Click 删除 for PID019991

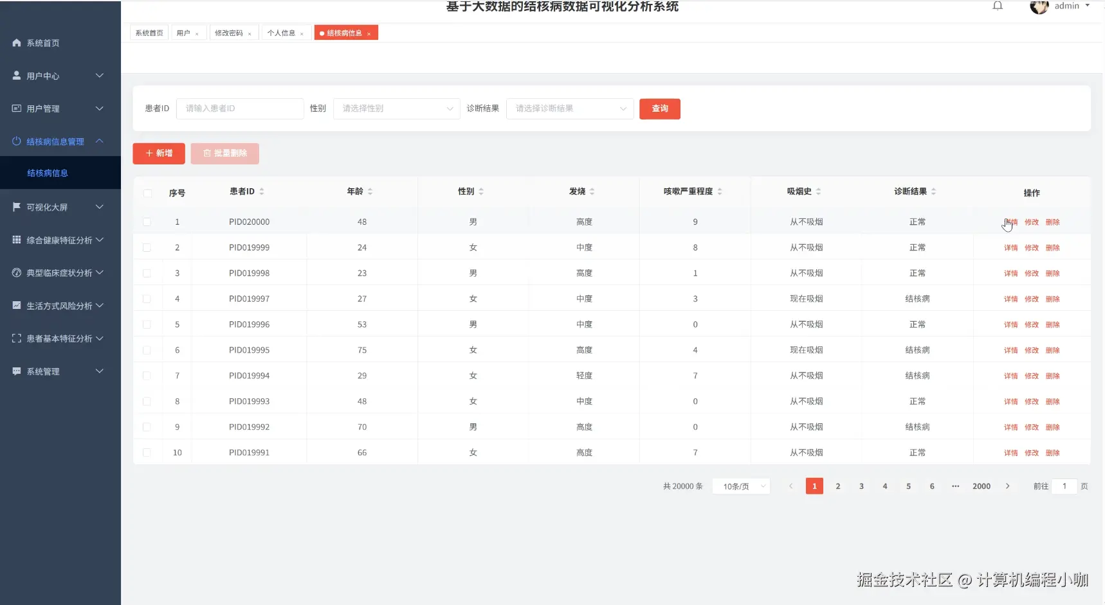tap(1053, 453)
